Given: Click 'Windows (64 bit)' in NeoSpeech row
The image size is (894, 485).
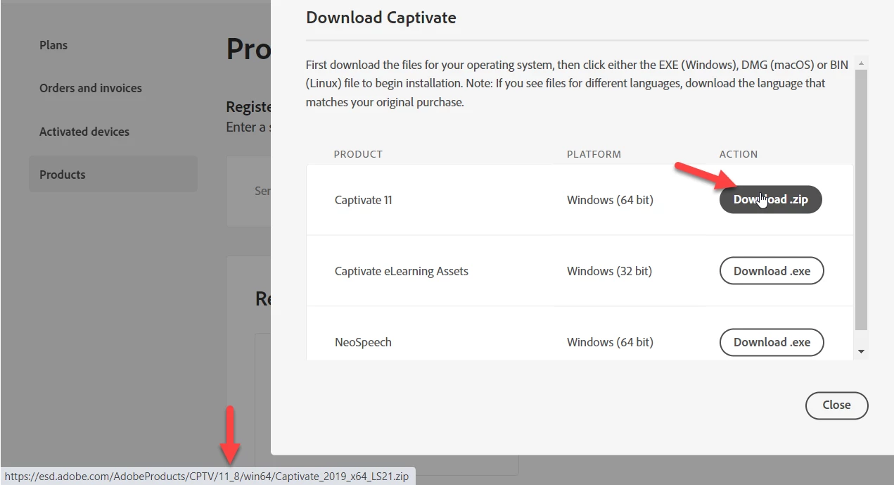Looking at the screenshot, I should (610, 342).
